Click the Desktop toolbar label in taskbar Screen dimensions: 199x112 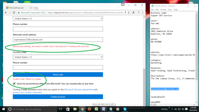click(x=164, y=109)
